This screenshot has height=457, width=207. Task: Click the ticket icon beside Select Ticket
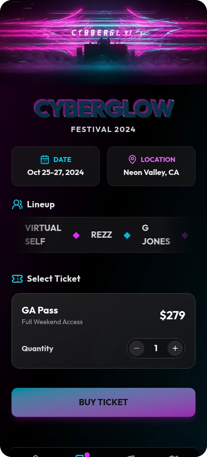coord(17,278)
